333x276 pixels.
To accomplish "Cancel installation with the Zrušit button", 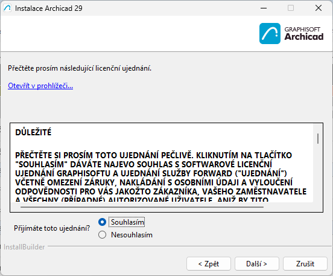I will [x=305, y=264].
